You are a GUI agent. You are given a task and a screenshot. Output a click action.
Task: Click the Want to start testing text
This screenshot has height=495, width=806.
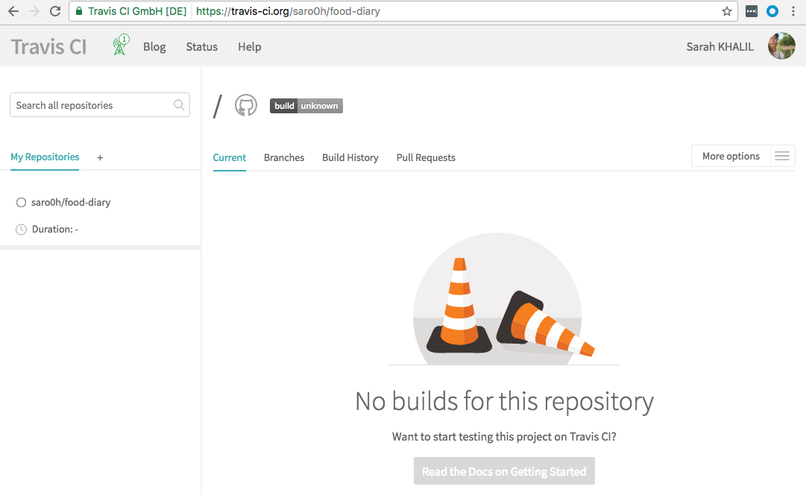(504, 437)
